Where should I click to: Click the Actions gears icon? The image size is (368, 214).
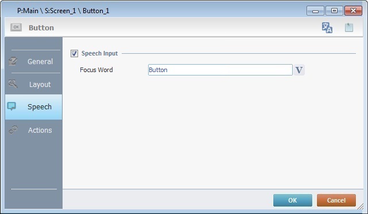(x=13, y=130)
